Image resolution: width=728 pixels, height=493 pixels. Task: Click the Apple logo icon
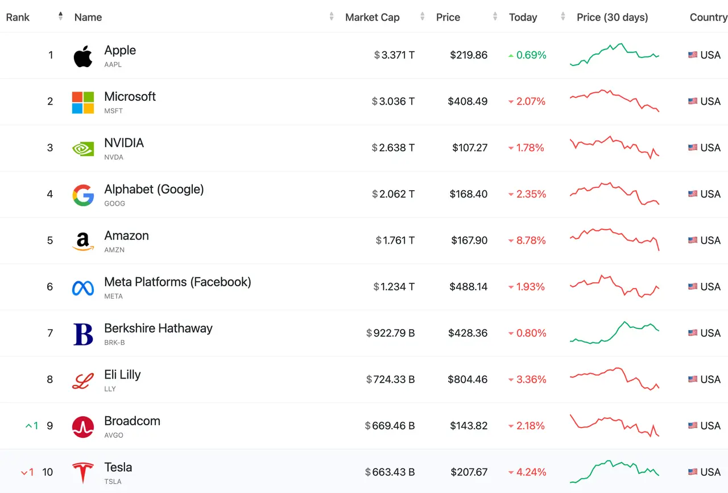pyautogui.click(x=83, y=56)
